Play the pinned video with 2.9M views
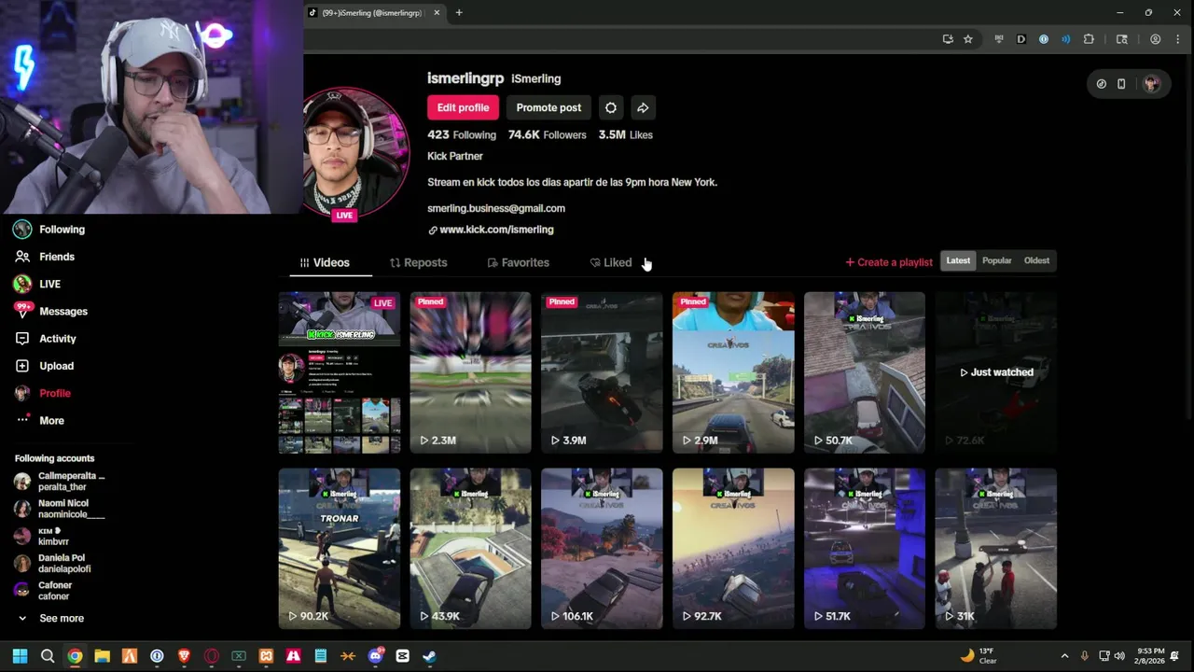Image resolution: width=1194 pixels, height=672 pixels. coord(733,372)
